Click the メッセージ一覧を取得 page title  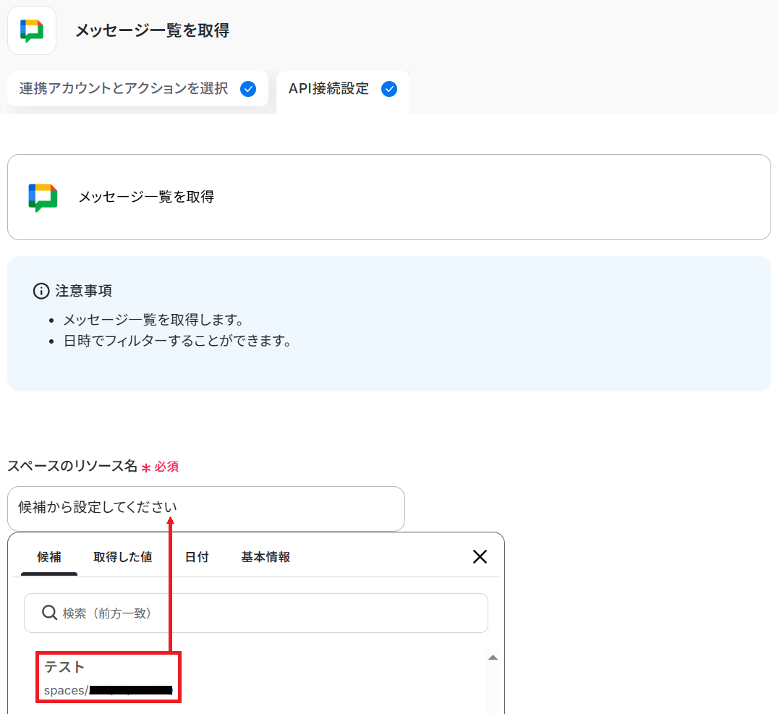point(152,30)
